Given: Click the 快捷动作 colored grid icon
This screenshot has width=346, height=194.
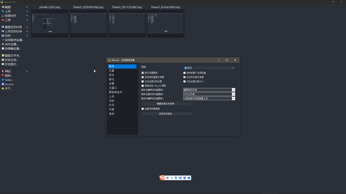Looking at the screenshot, I should [3, 16].
